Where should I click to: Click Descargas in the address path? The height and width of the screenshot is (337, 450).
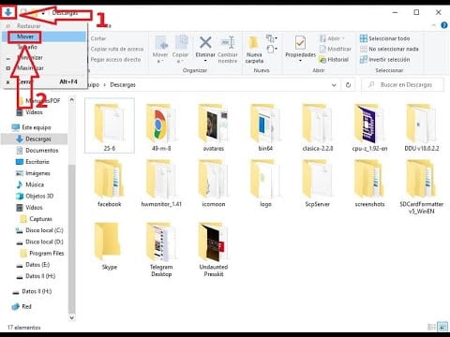123,85
